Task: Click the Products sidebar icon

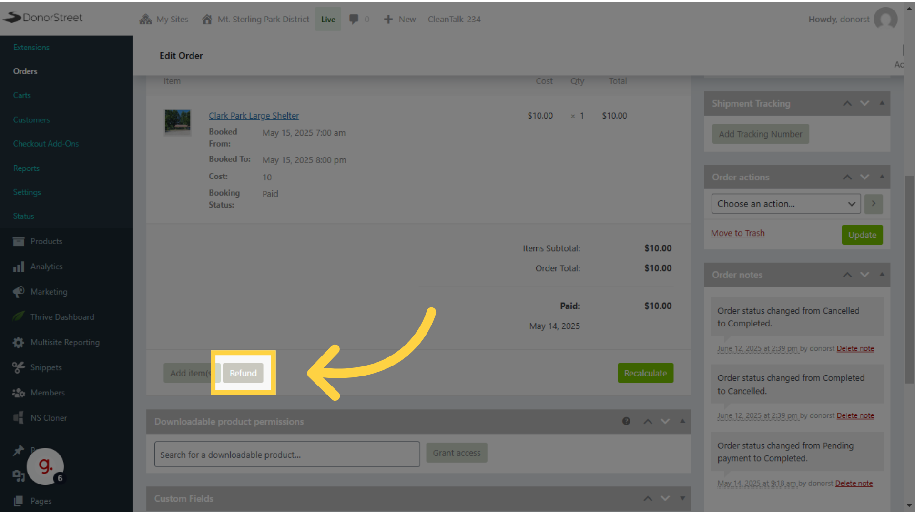Action: pyautogui.click(x=19, y=241)
